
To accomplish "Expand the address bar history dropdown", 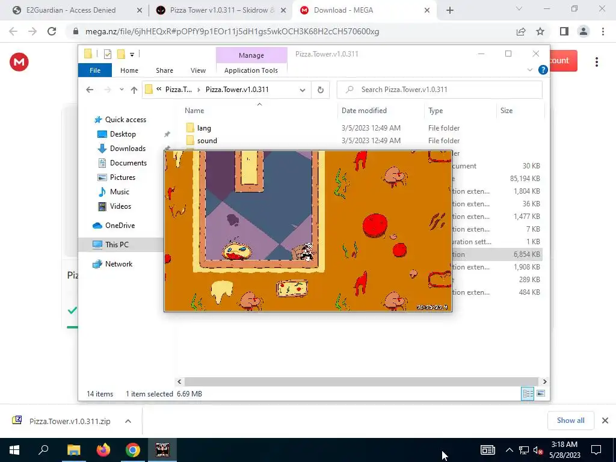I will (302, 90).
